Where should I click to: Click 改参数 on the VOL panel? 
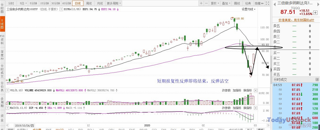(x=226, y=90)
